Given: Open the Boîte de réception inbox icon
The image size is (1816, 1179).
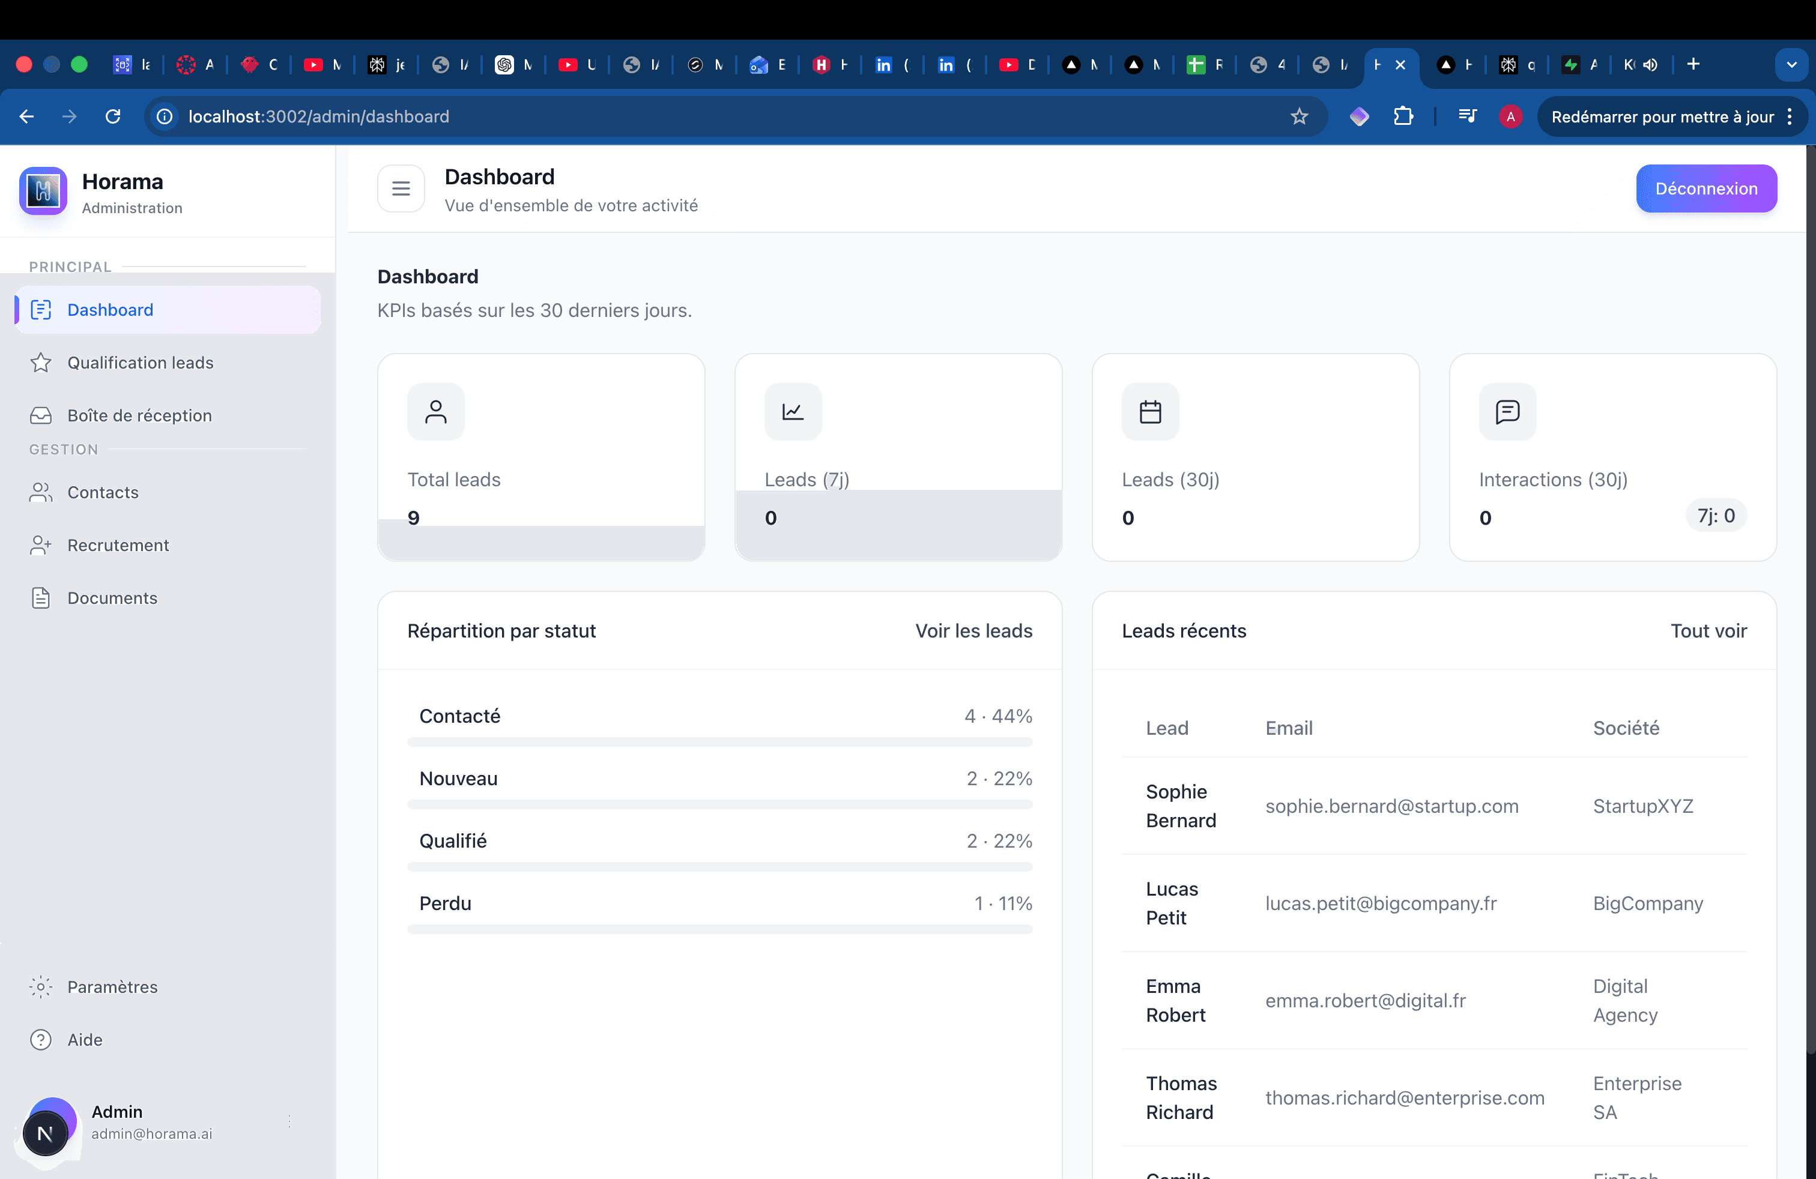Looking at the screenshot, I should tap(40, 415).
